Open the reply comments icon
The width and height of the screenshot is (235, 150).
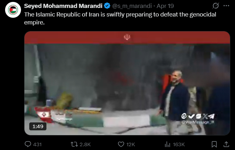[28, 144]
